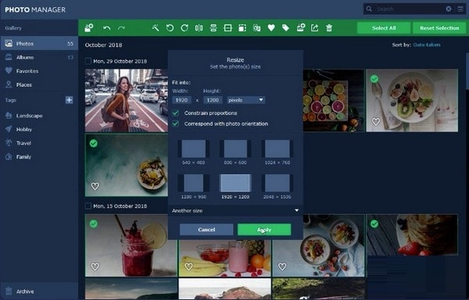469x300 pixels.
Task: Delete selected photos with trash icon
Action: coord(329,28)
